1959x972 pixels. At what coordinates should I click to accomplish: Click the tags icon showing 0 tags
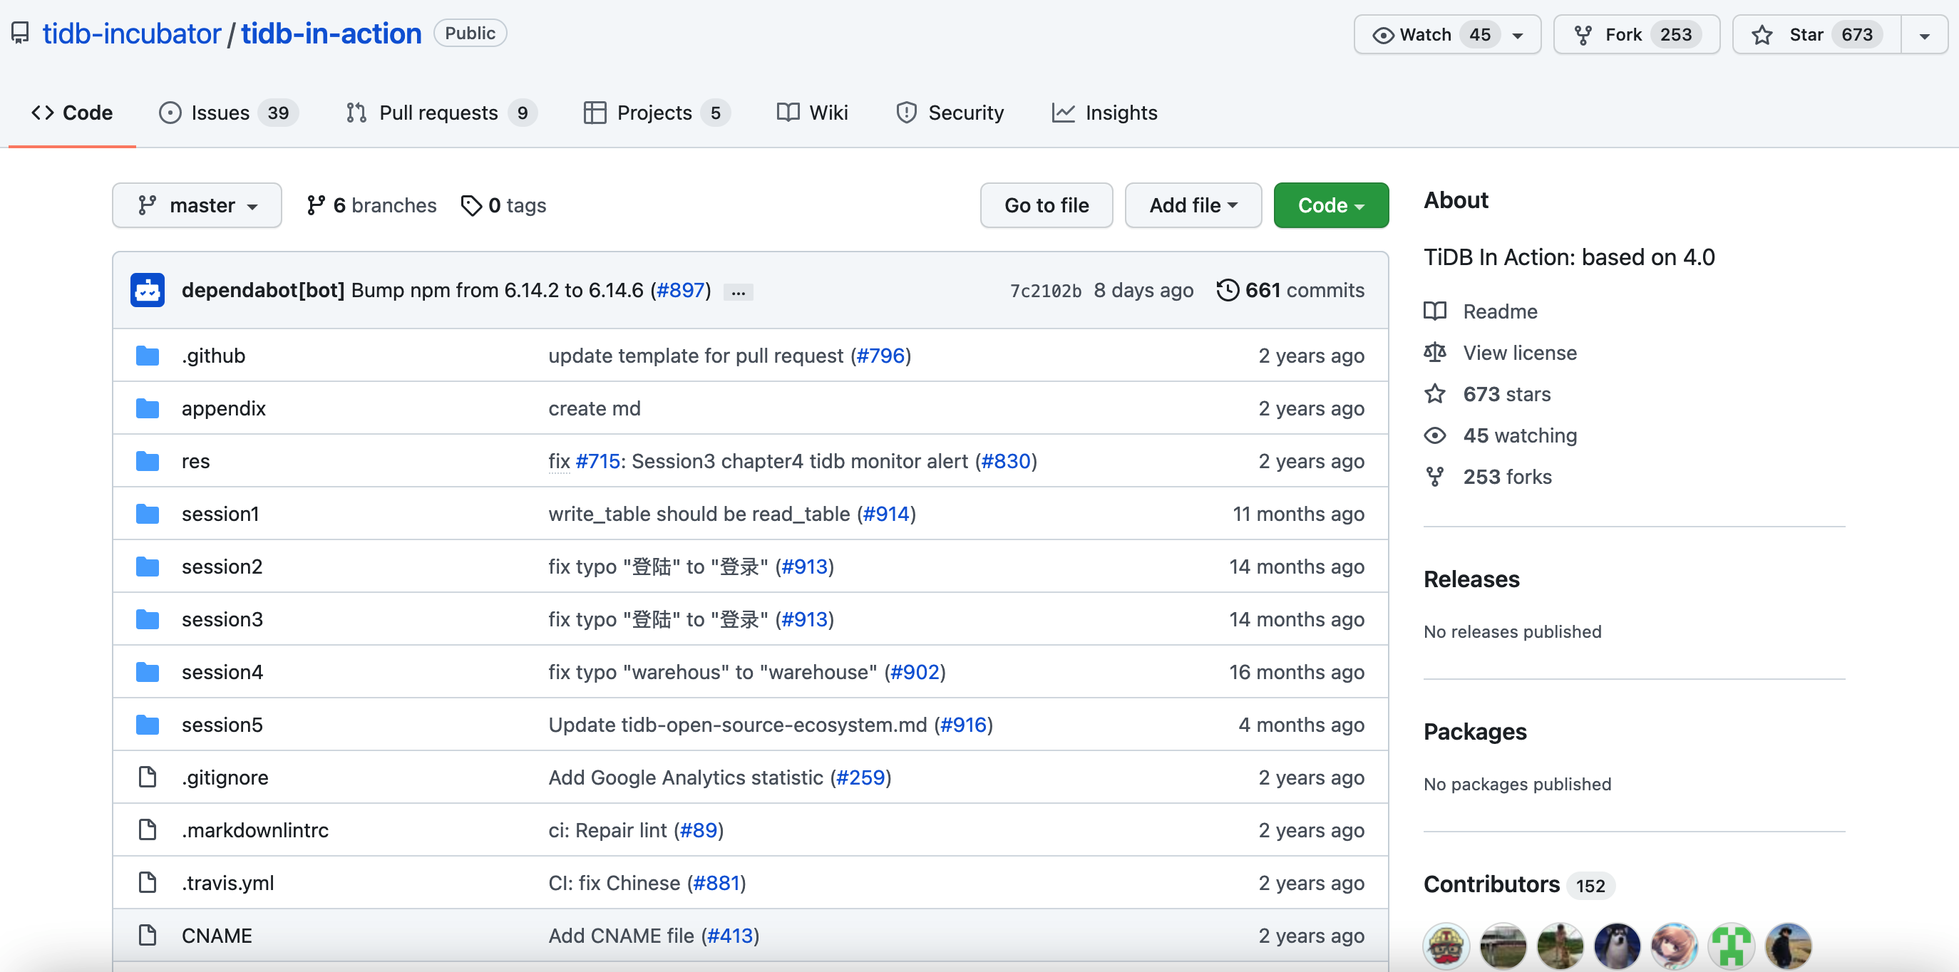click(471, 205)
